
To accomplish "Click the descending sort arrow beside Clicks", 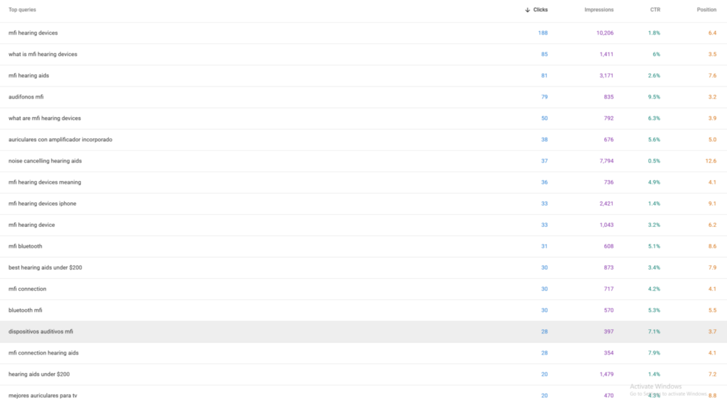I will point(528,10).
